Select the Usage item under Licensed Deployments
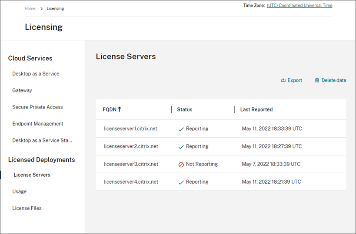This screenshot has height=234, width=356. pos(20,191)
